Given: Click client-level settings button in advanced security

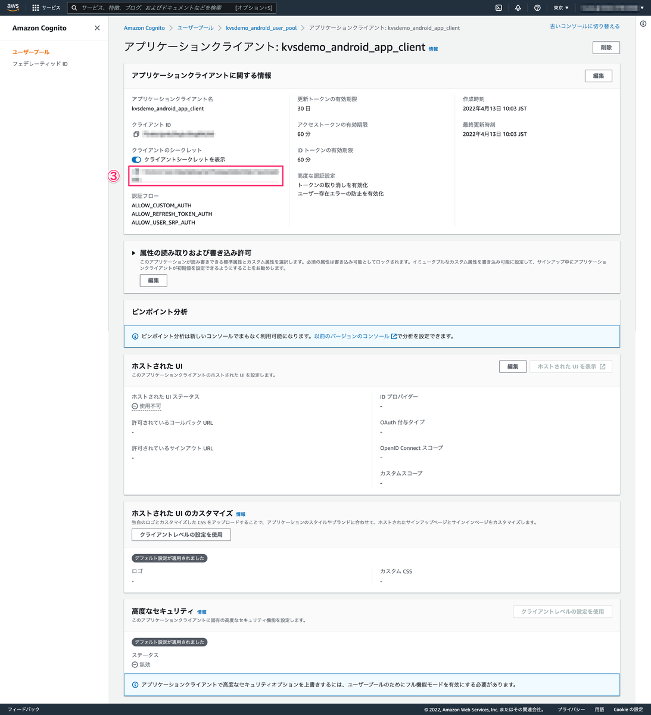Looking at the screenshot, I should [x=563, y=612].
